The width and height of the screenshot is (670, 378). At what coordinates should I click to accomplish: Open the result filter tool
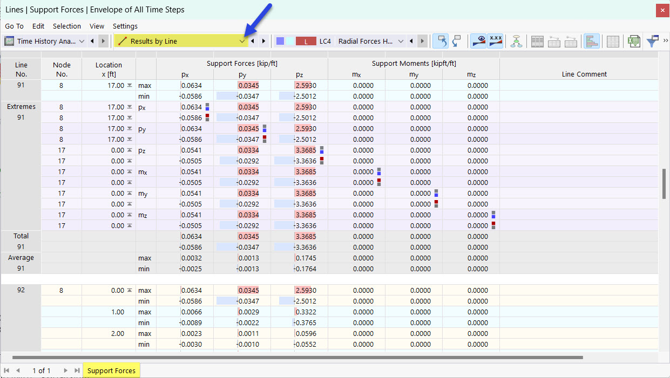652,41
